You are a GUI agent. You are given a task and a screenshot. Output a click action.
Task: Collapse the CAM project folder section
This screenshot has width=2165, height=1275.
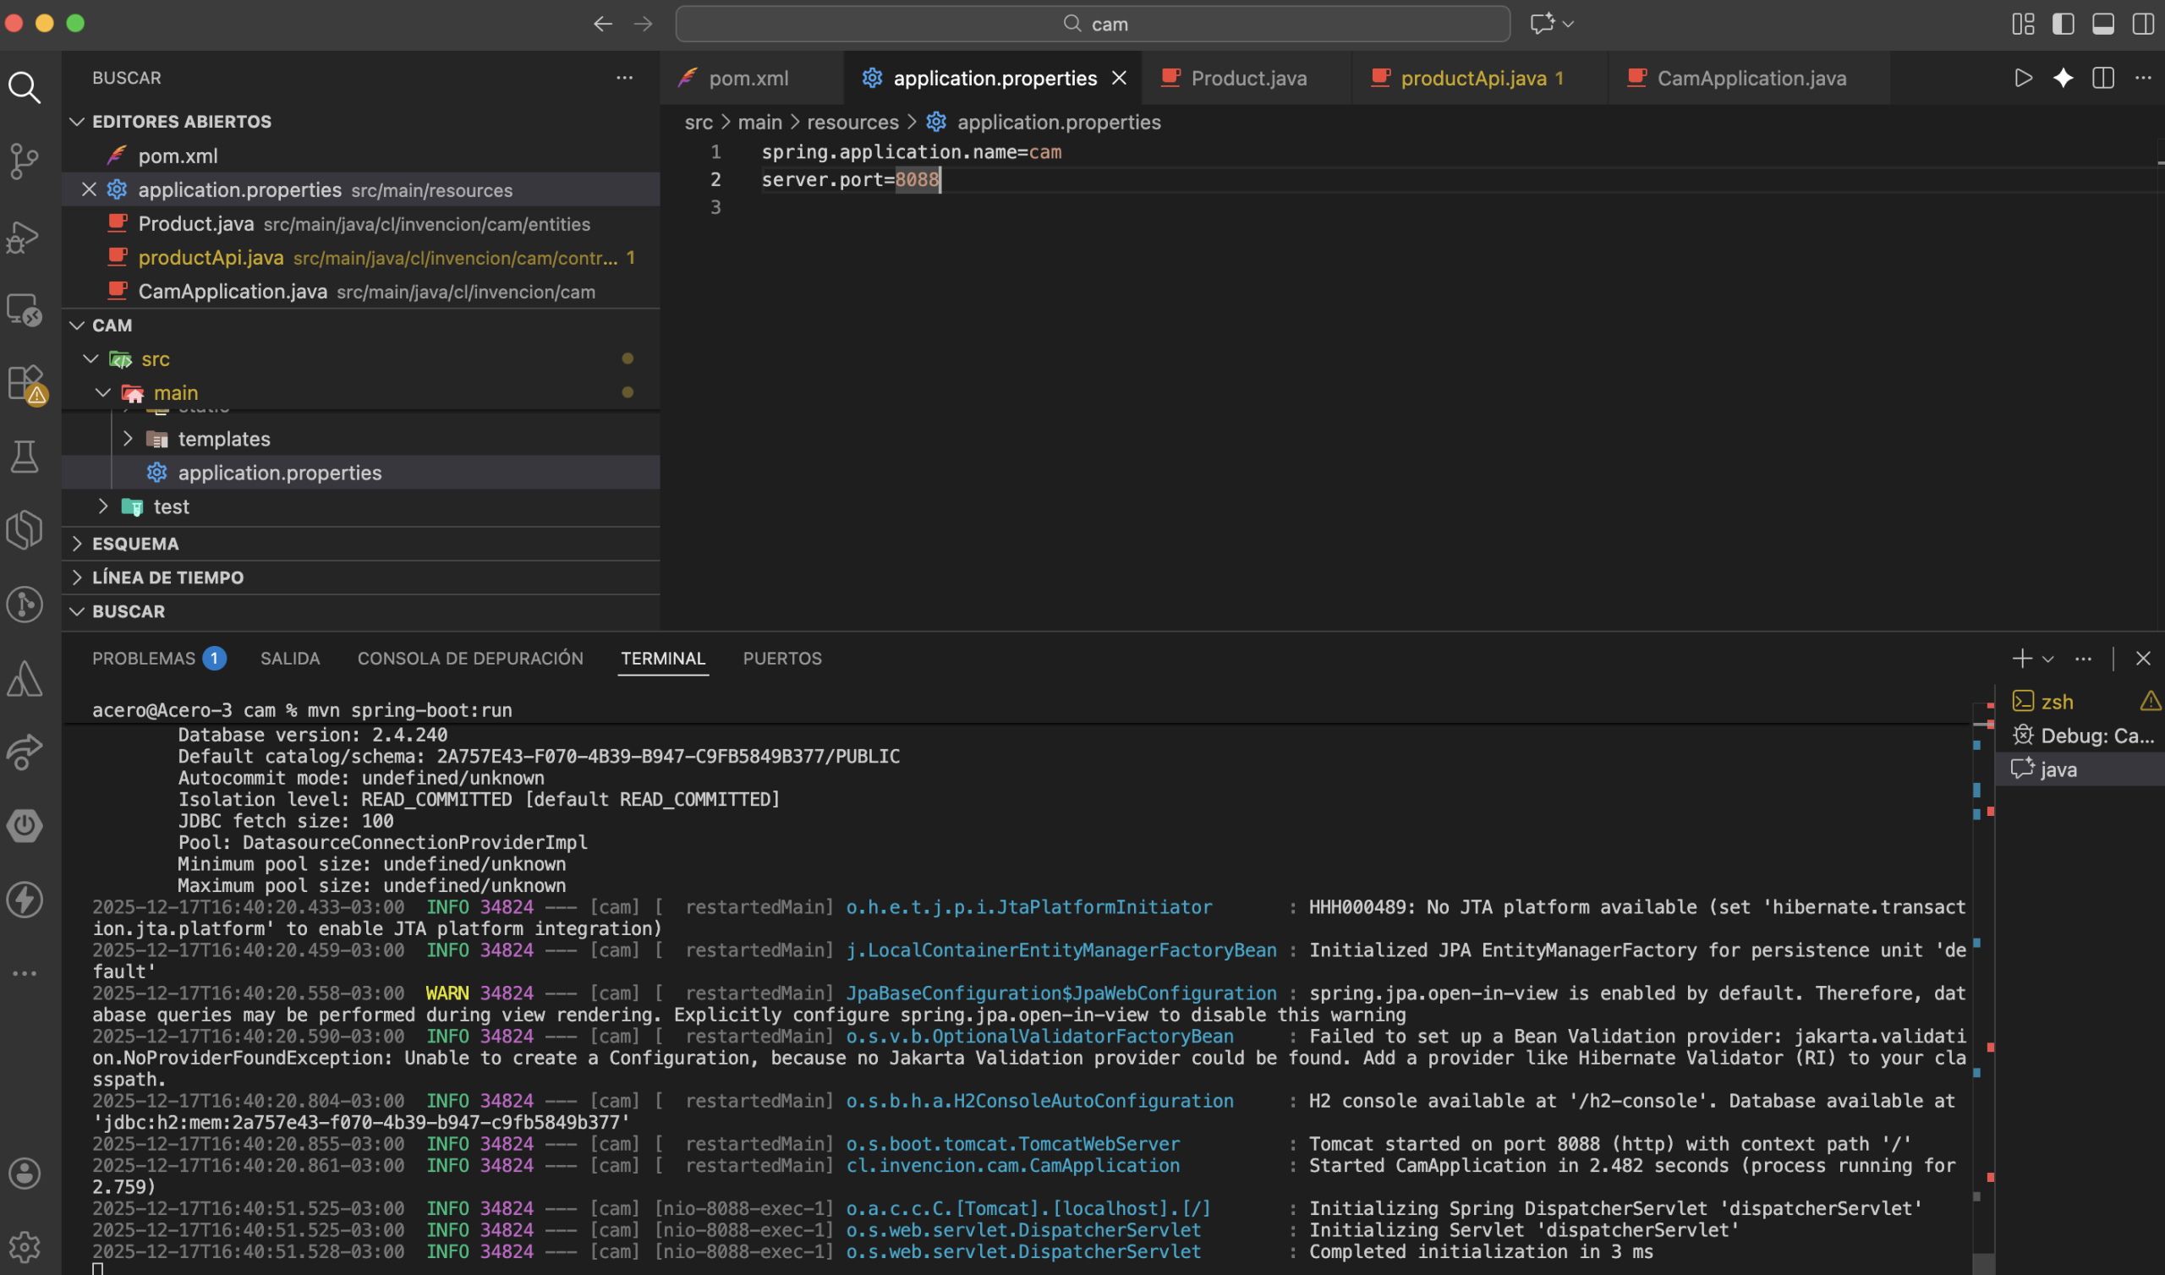pos(361,325)
